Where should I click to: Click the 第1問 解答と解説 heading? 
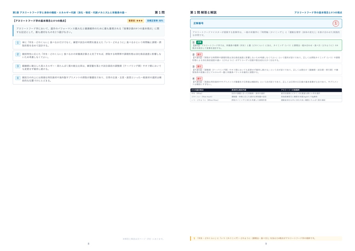coord(203,13)
